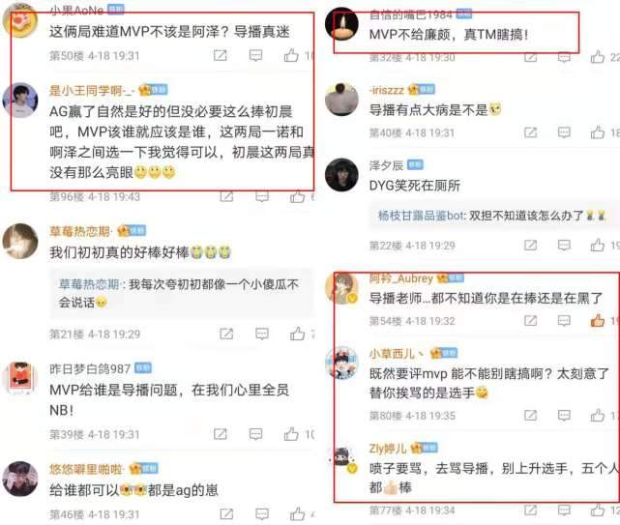
Task: Like the 阿泽 MVP comment on floor 50
Action: 291,55
